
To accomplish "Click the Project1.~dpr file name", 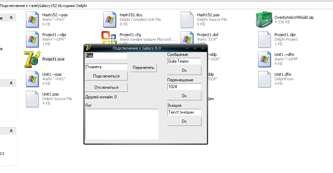I will [54, 35].
